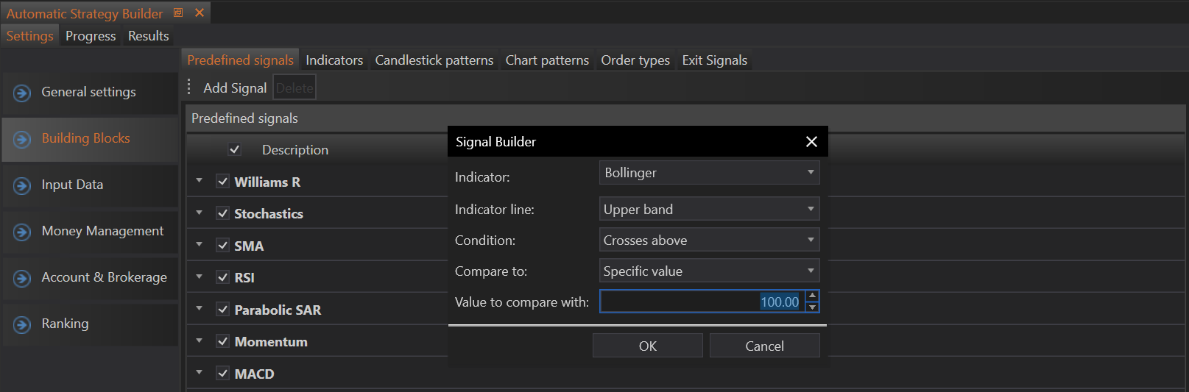Image resolution: width=1189 pixels, height=392 pixels.
Task: Open the Indicator dropdown showing Bollinger
Action: 709,173
